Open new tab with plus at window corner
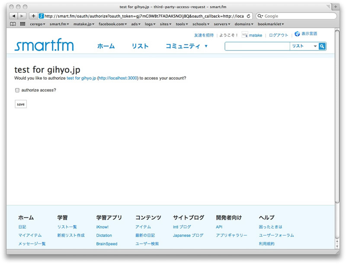This screenshot has width=346, height=264. (x=336, y=7)
